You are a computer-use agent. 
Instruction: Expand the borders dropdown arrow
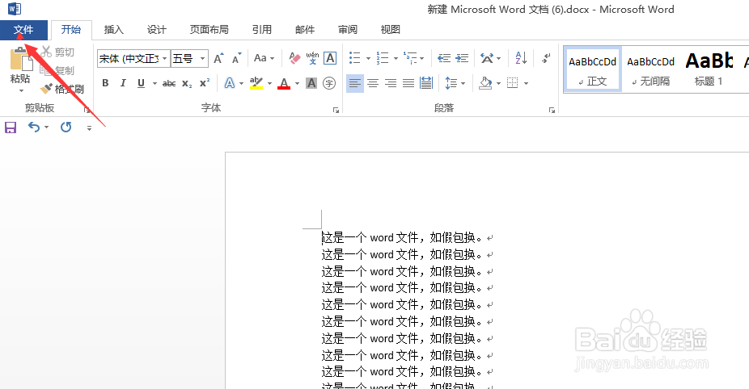(x=526, y=84)
